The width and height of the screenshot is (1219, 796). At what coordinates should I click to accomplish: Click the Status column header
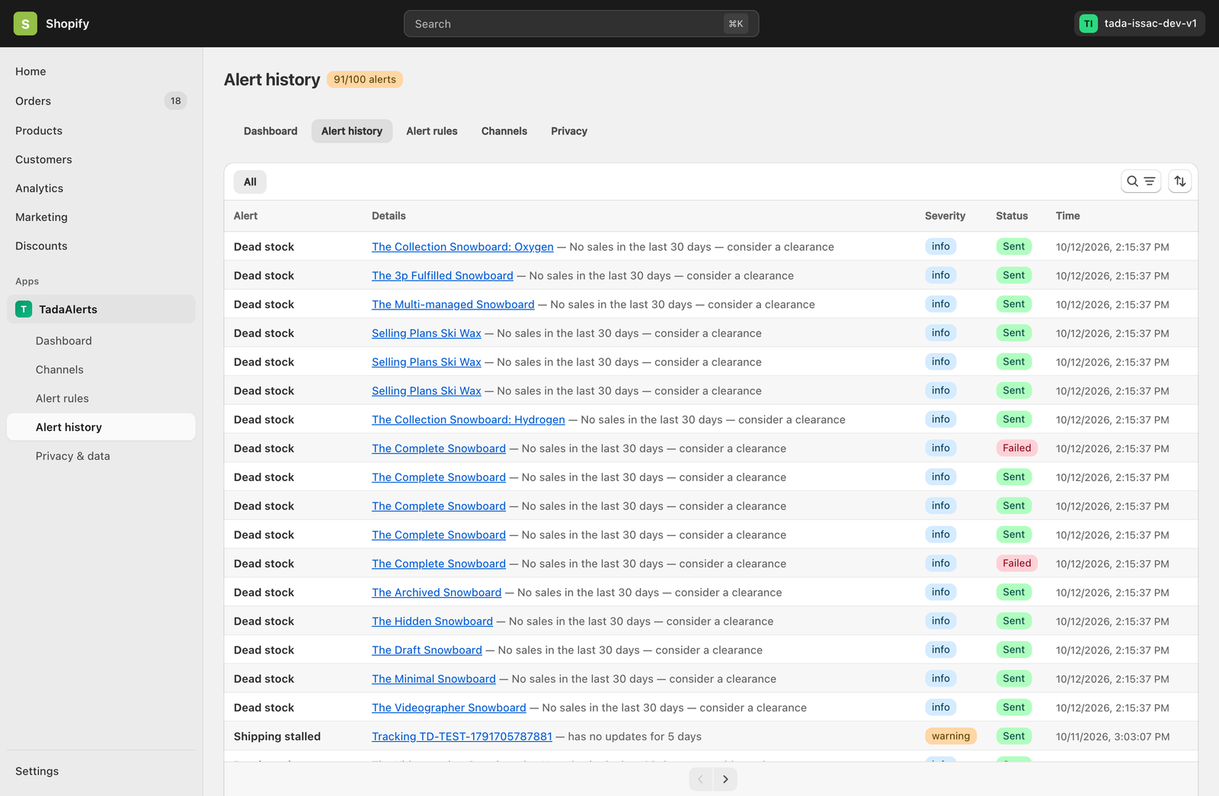point(1012,216)
